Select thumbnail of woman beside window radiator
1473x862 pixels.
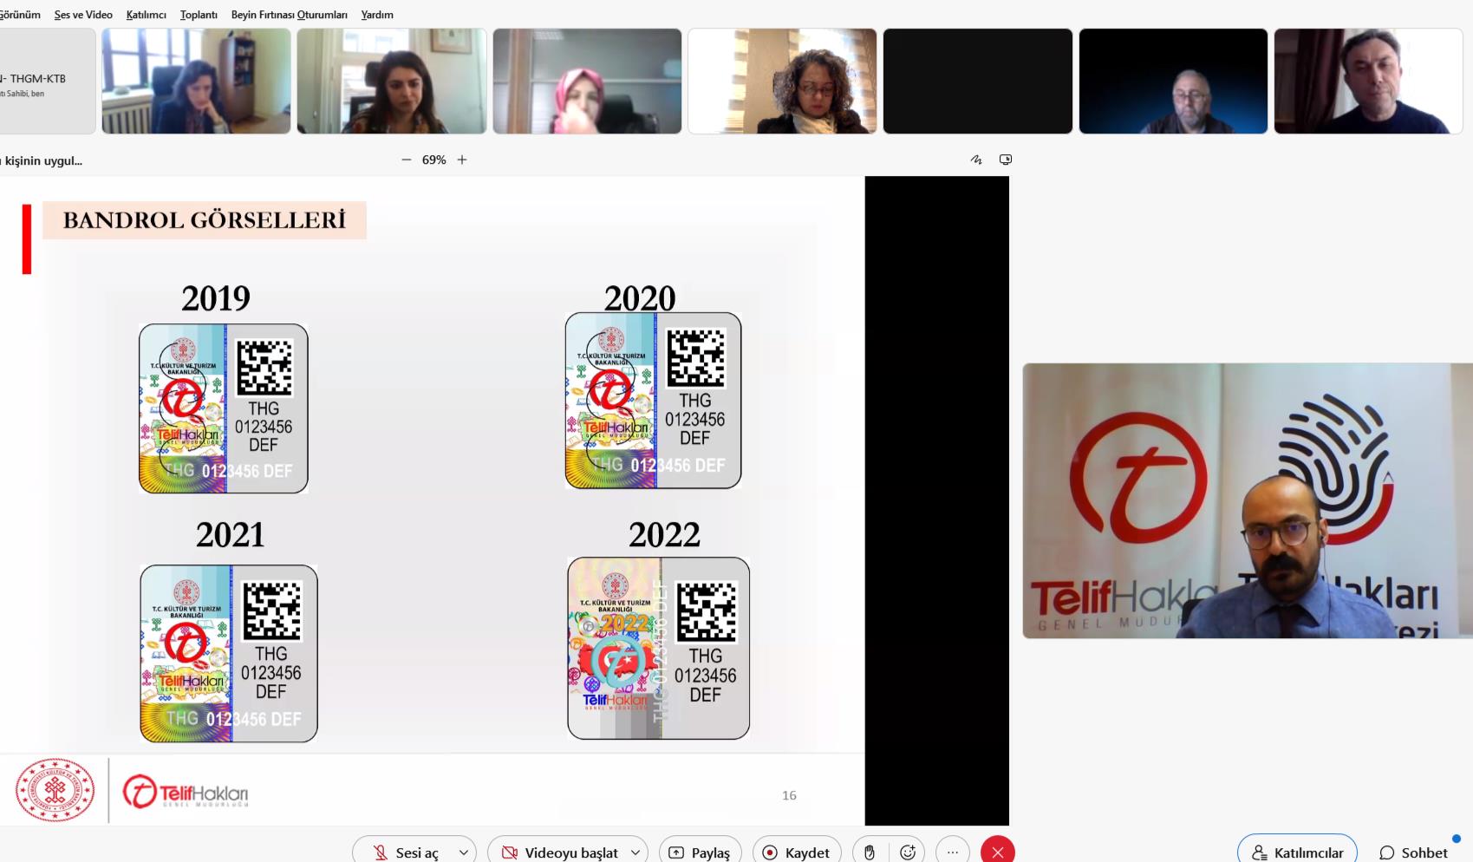196,82
